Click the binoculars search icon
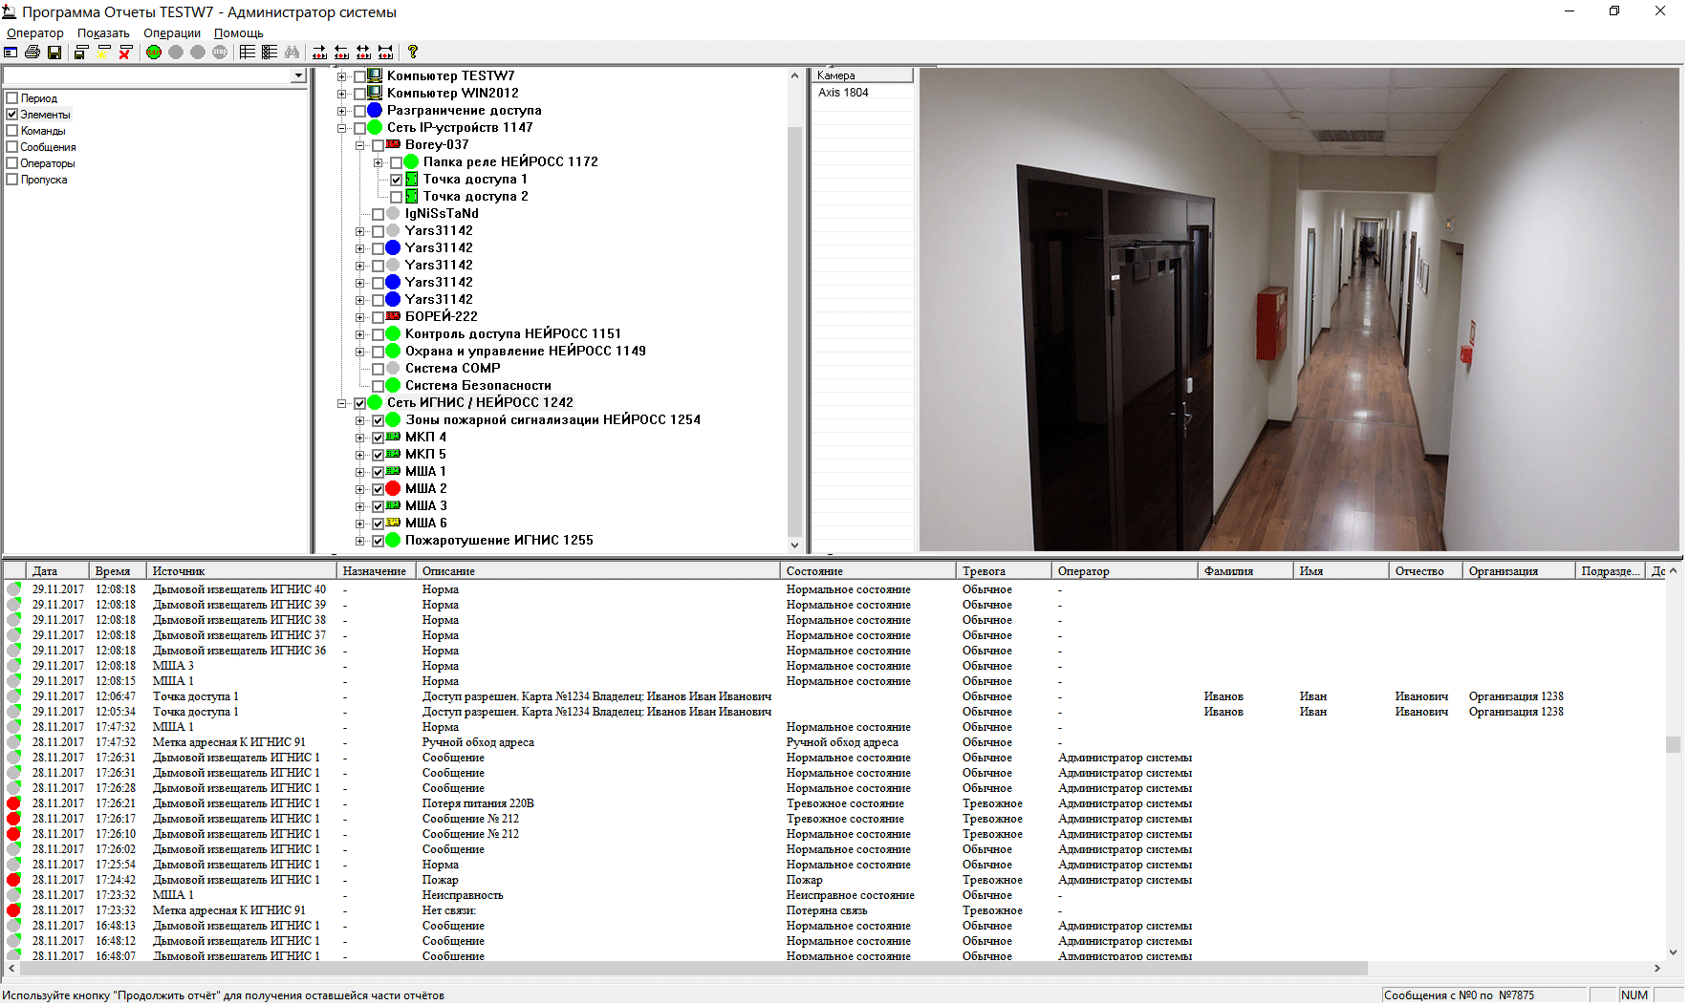1689x1005 pixels. (292, 53)
